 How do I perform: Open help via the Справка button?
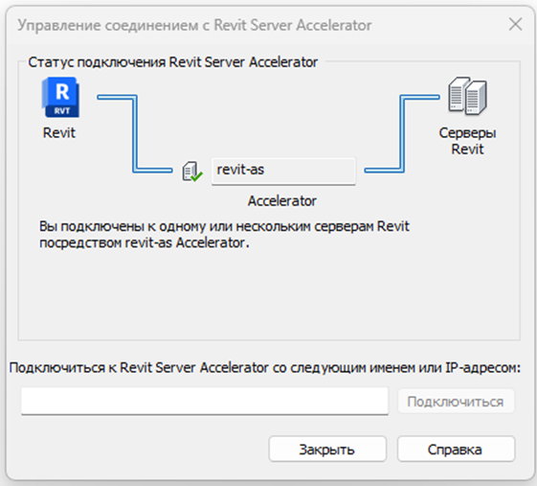click(x=456, y=449)
